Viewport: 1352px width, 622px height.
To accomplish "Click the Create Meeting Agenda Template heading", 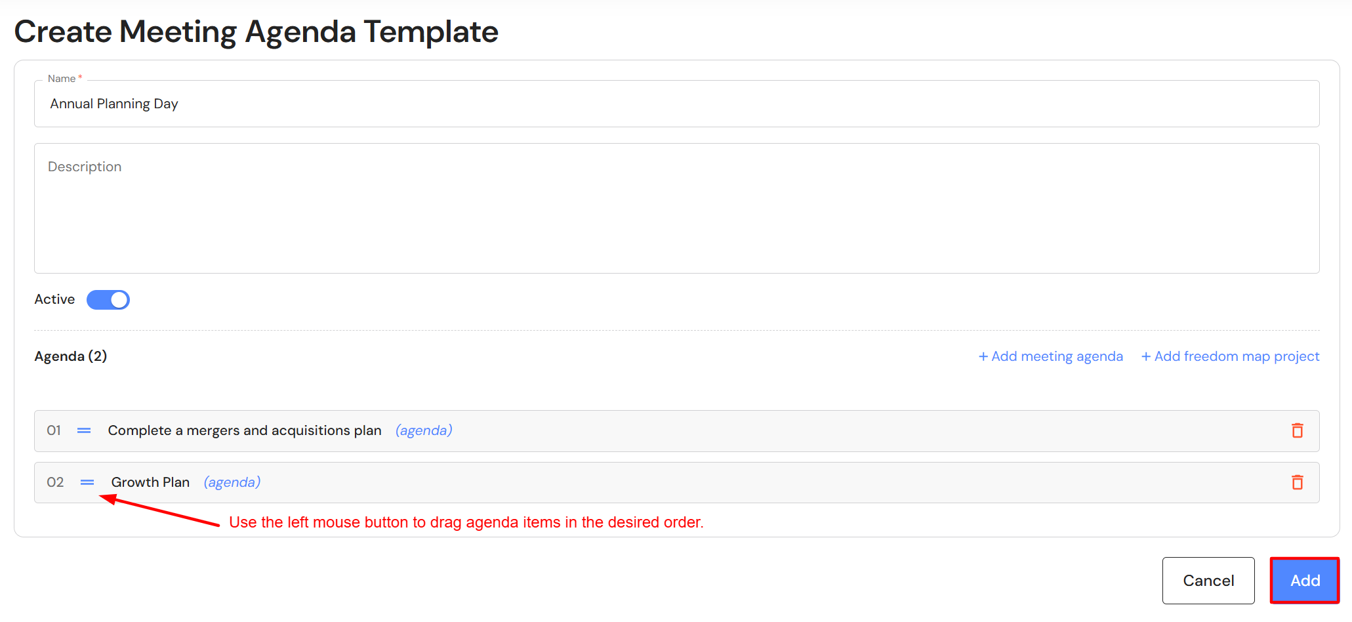I will coord(256,31).
